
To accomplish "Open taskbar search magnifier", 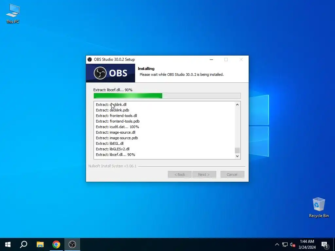I will pos(24,244).
